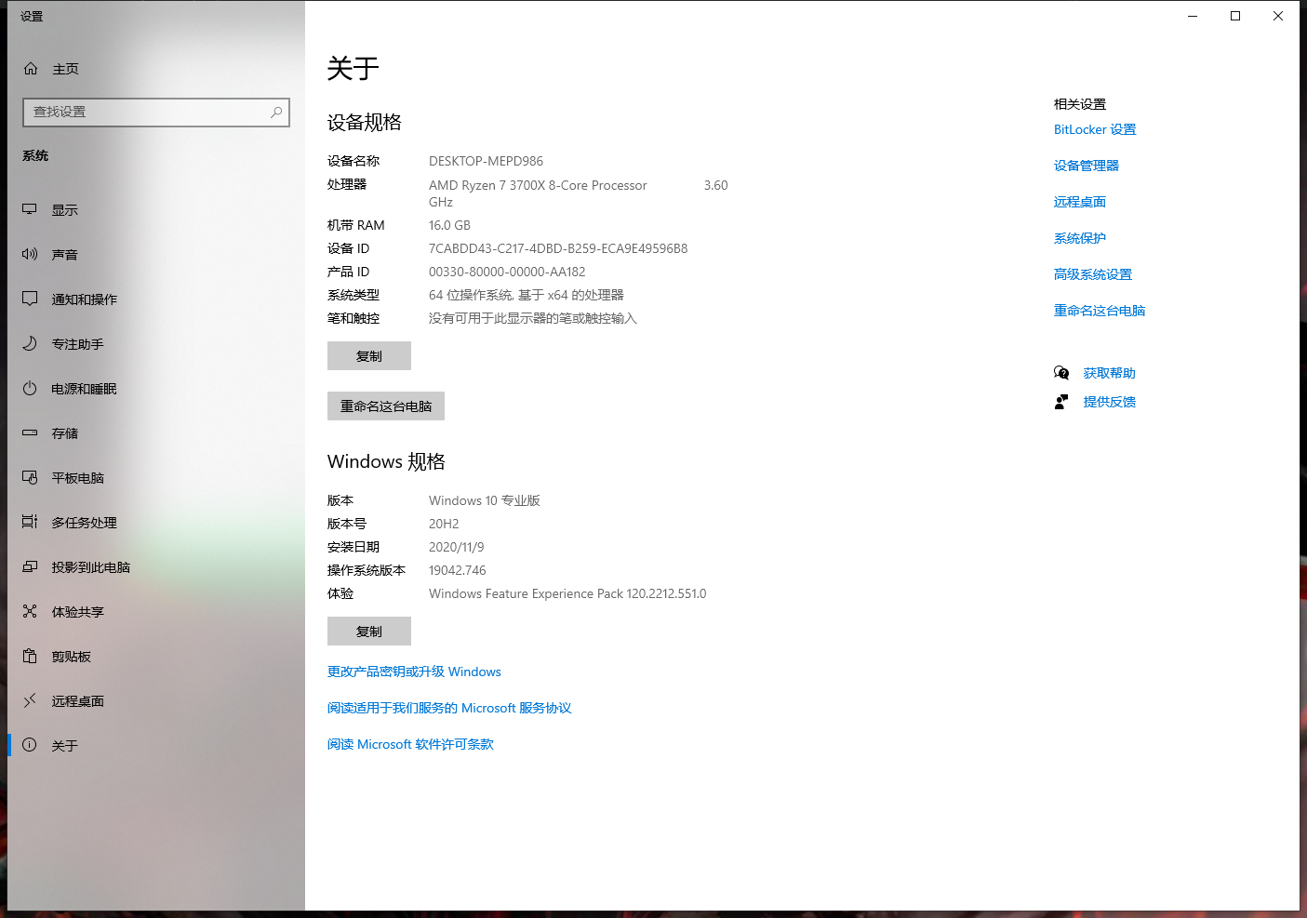Open 剪贴板 clipboard icon
The width and height of the screenshot is (1307, 918).
30,656
